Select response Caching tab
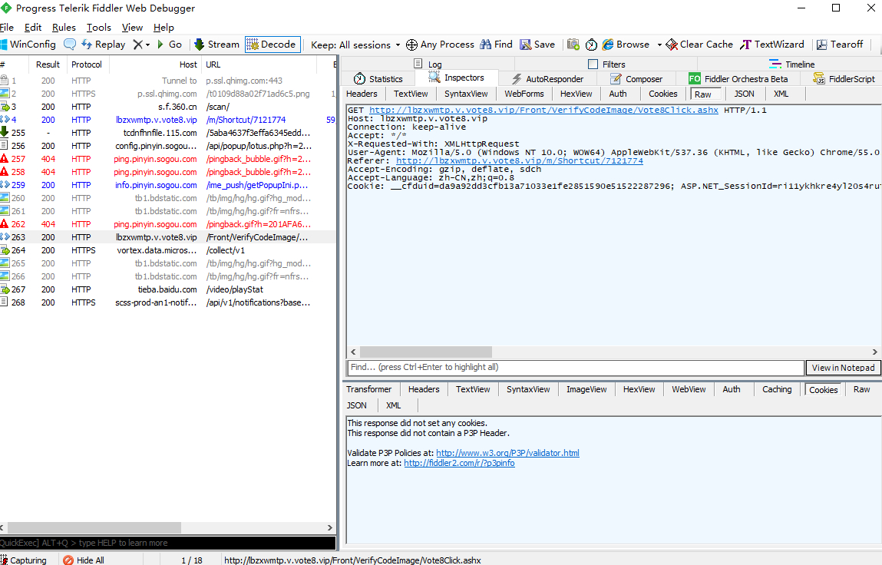The width and height of the screenshot is (882, 565). (x=777, y=389)
